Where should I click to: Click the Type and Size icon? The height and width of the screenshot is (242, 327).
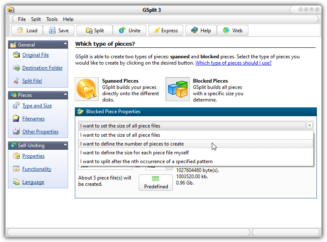pyautogui.click(x=16, y=106)
